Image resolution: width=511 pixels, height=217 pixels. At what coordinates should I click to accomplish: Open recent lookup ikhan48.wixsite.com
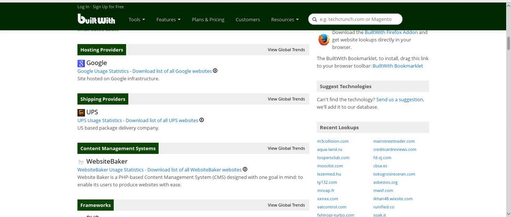(393, 199)
